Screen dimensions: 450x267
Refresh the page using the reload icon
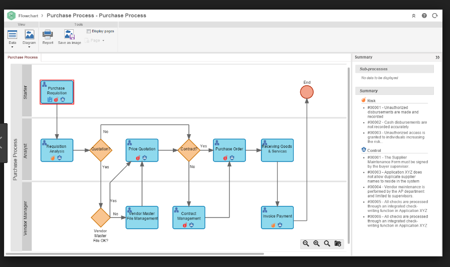(434, 16)
